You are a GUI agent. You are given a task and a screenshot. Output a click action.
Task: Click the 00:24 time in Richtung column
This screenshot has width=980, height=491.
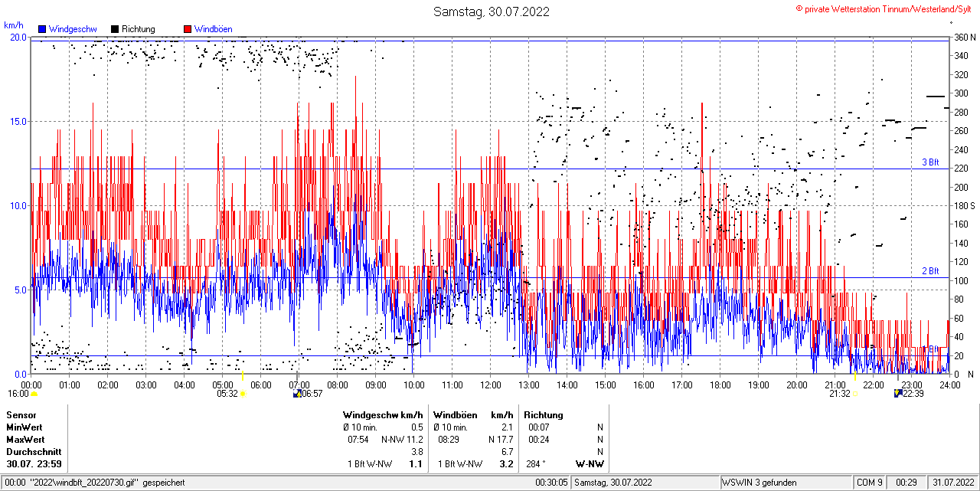539,440
